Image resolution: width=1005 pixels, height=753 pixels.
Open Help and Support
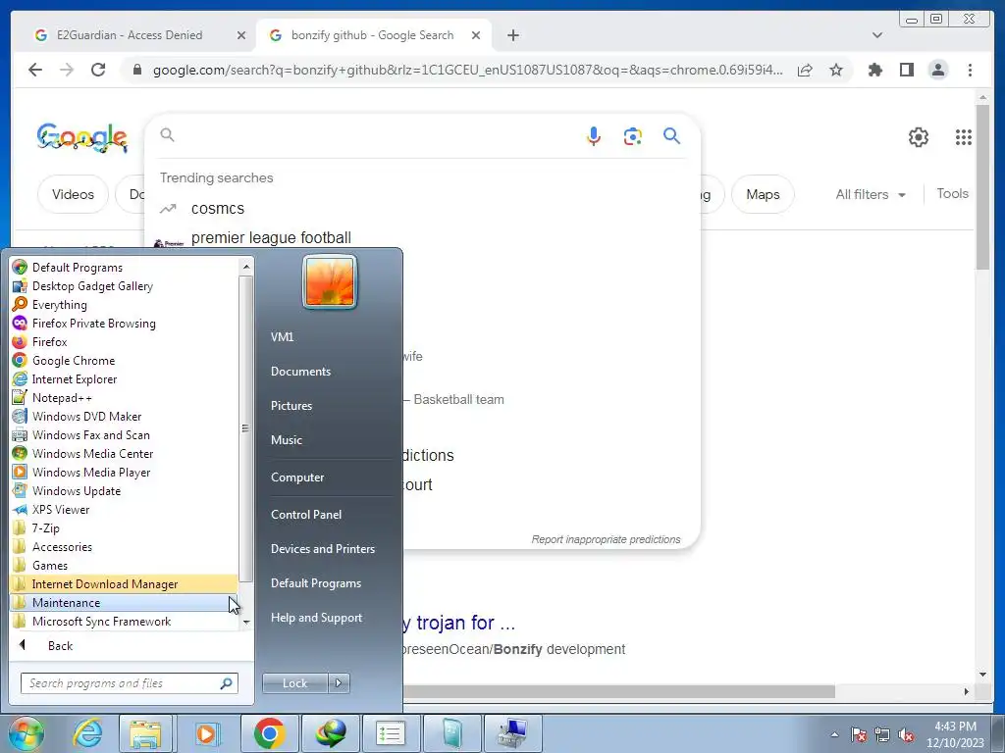(316, 618)
